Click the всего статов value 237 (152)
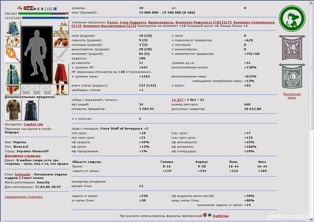314x222 pixels. click(x=148, y=85)
